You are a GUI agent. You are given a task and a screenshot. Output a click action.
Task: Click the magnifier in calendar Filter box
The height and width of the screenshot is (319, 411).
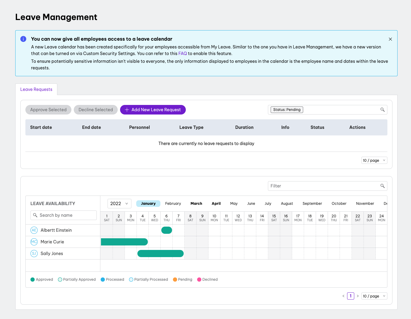(382, 186)
